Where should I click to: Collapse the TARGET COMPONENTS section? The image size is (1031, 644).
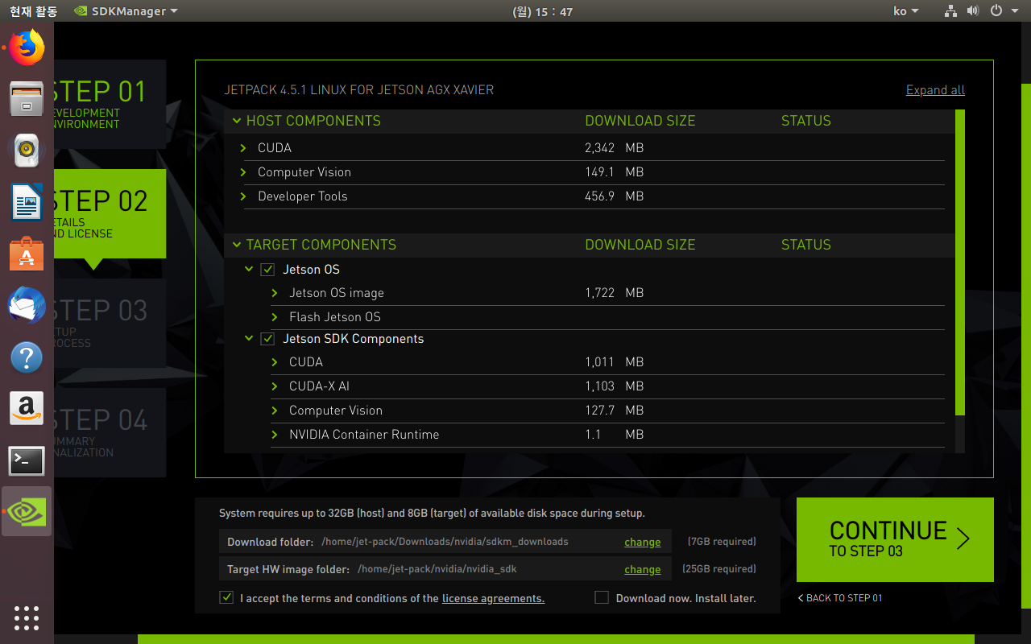click(x=237, y=245)
